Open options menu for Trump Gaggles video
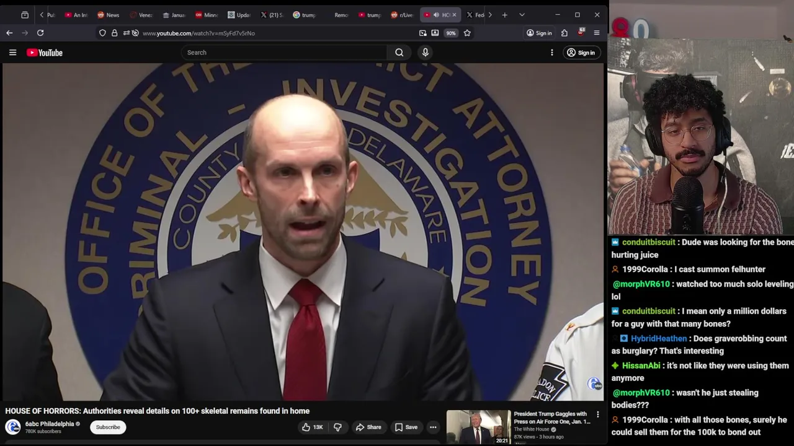This screenshot has width=794, height=446. tap(598, 414)
